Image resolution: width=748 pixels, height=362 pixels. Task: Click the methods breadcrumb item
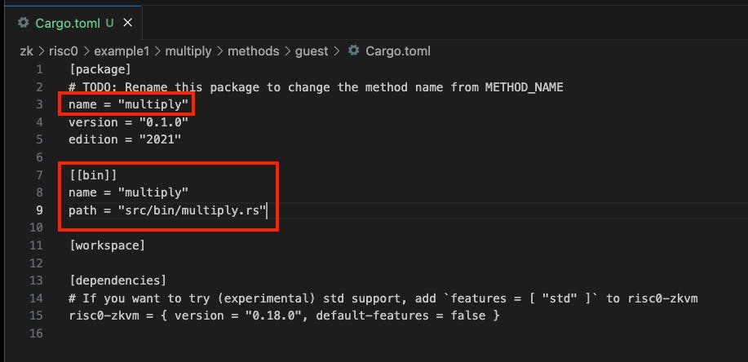pyautogui.click(x=254, y=51)
